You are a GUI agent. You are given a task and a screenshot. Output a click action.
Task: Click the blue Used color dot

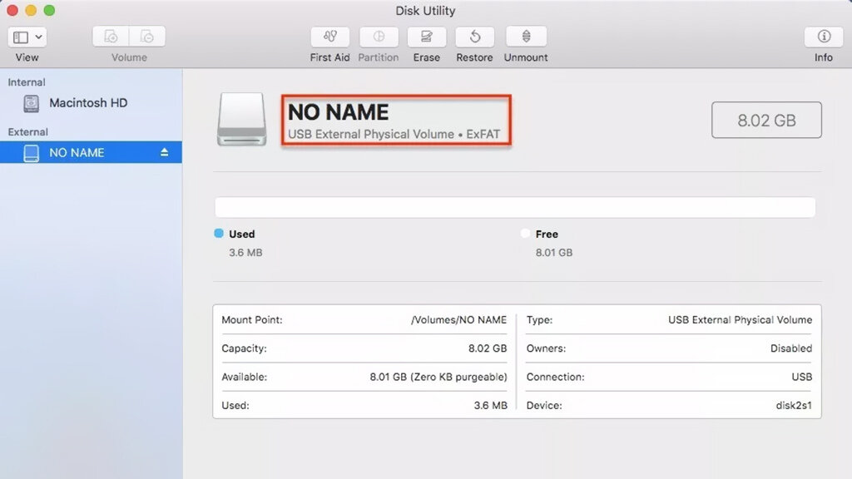(219, 233)
